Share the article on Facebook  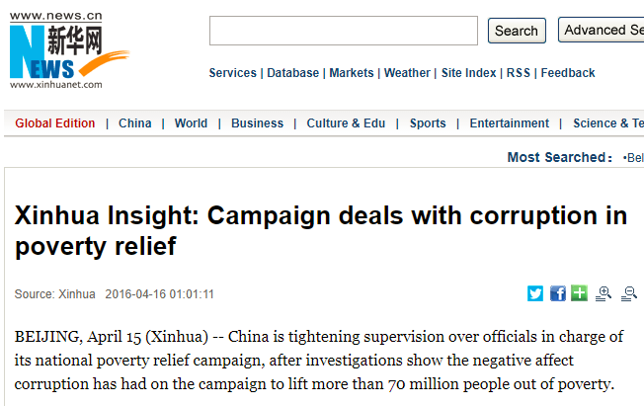pos(558,293)
